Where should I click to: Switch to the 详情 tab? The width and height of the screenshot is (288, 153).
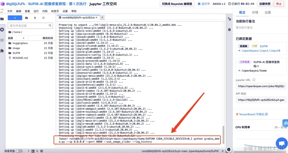click(255, 13)
